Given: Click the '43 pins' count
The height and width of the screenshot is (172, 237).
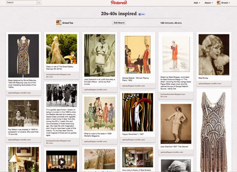Looking at the screenshot, I should [178, 23].
